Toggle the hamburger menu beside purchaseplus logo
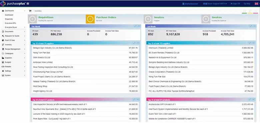The height and width of the screenshot is (123, 260). (28, 4)
